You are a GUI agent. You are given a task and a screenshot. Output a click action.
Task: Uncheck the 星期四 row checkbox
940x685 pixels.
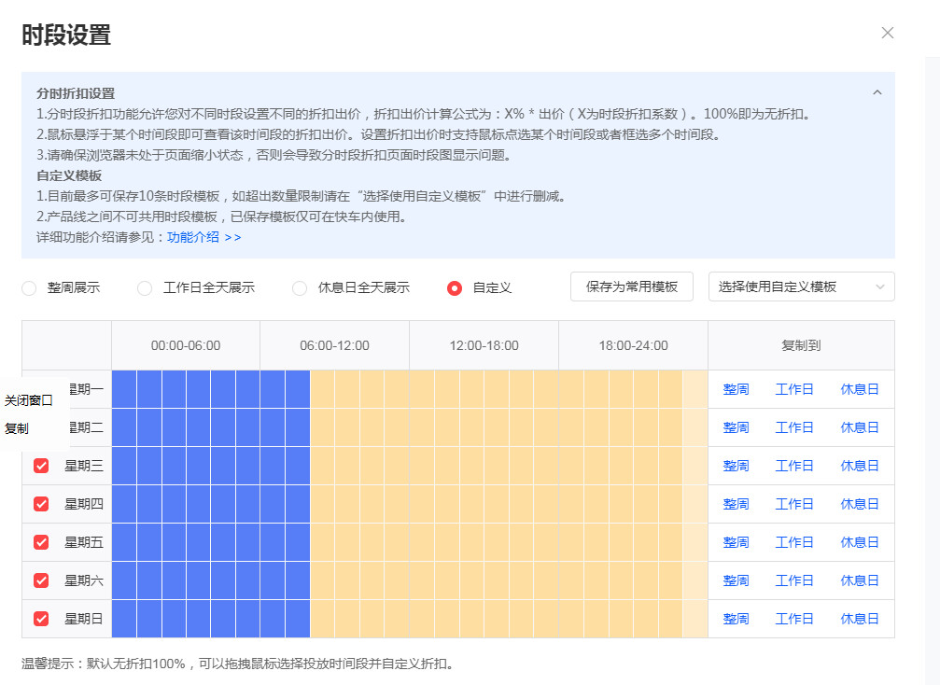tap(40, 503)
